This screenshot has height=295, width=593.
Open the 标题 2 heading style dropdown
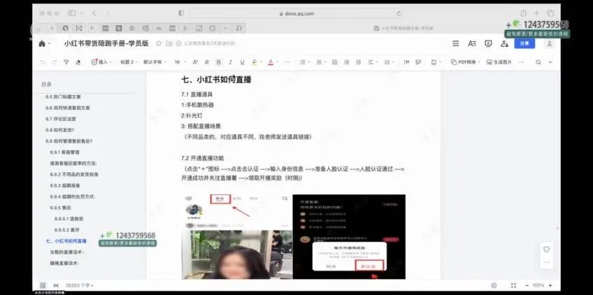click(x=129, y=62)
